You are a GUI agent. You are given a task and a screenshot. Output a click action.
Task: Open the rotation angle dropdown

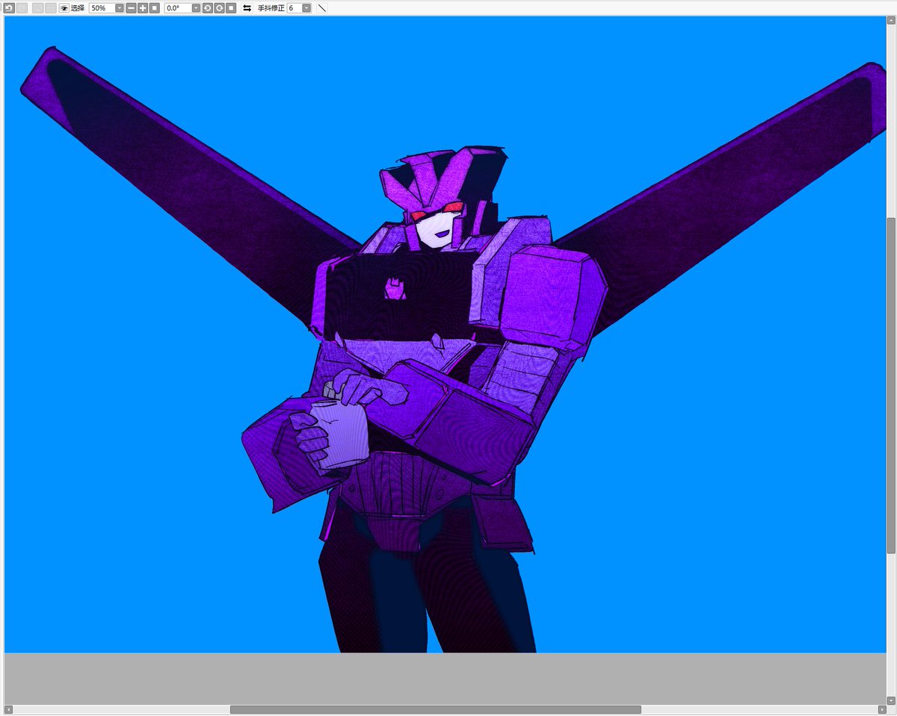pyautogui.click(x=196, y=7)
